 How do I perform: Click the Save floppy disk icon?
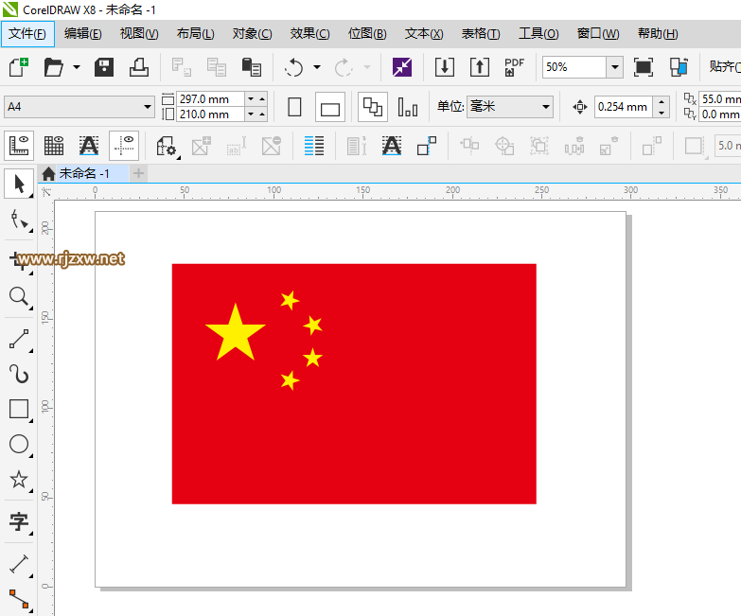pos(104,67)
